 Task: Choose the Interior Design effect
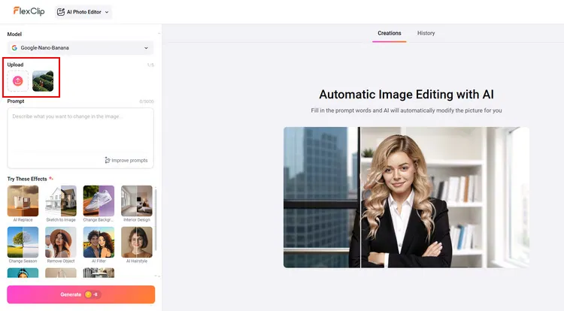(x=137, y=204)
